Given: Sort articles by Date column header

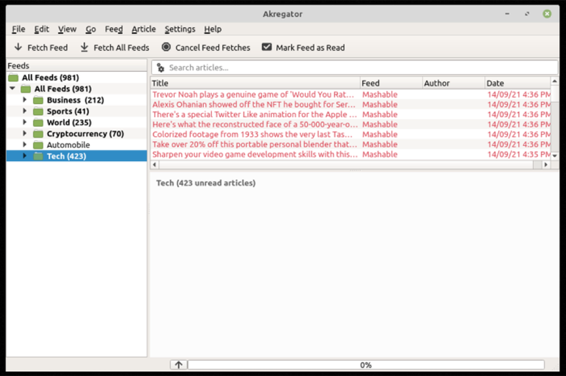Looking at the screenshot, I should (517, 84).
